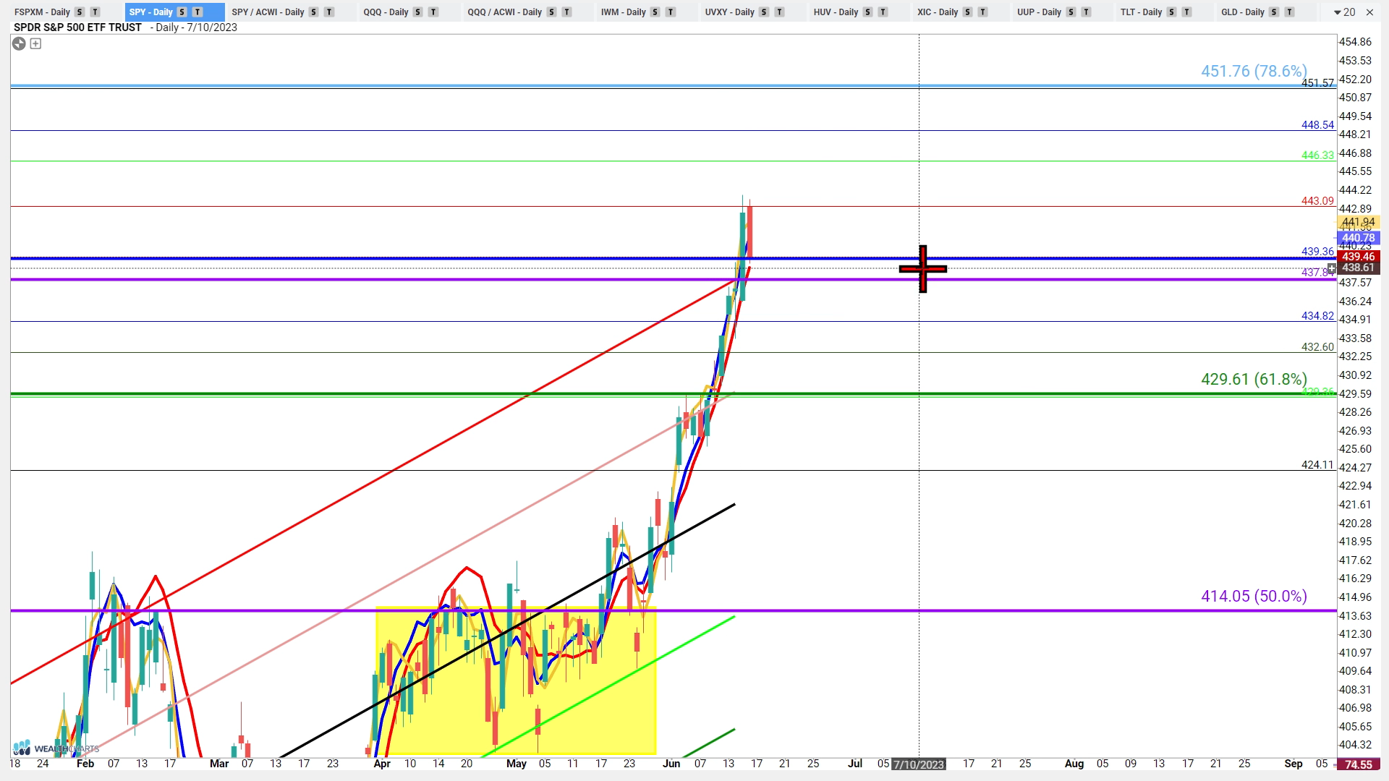Switch to the FSPXM - Daily tab

42,12
